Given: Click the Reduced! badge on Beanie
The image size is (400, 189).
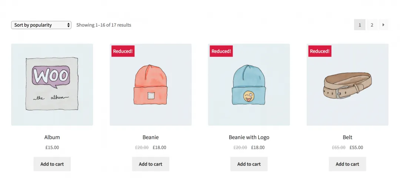Looking at the screenshot, I should tap(123, 51).
